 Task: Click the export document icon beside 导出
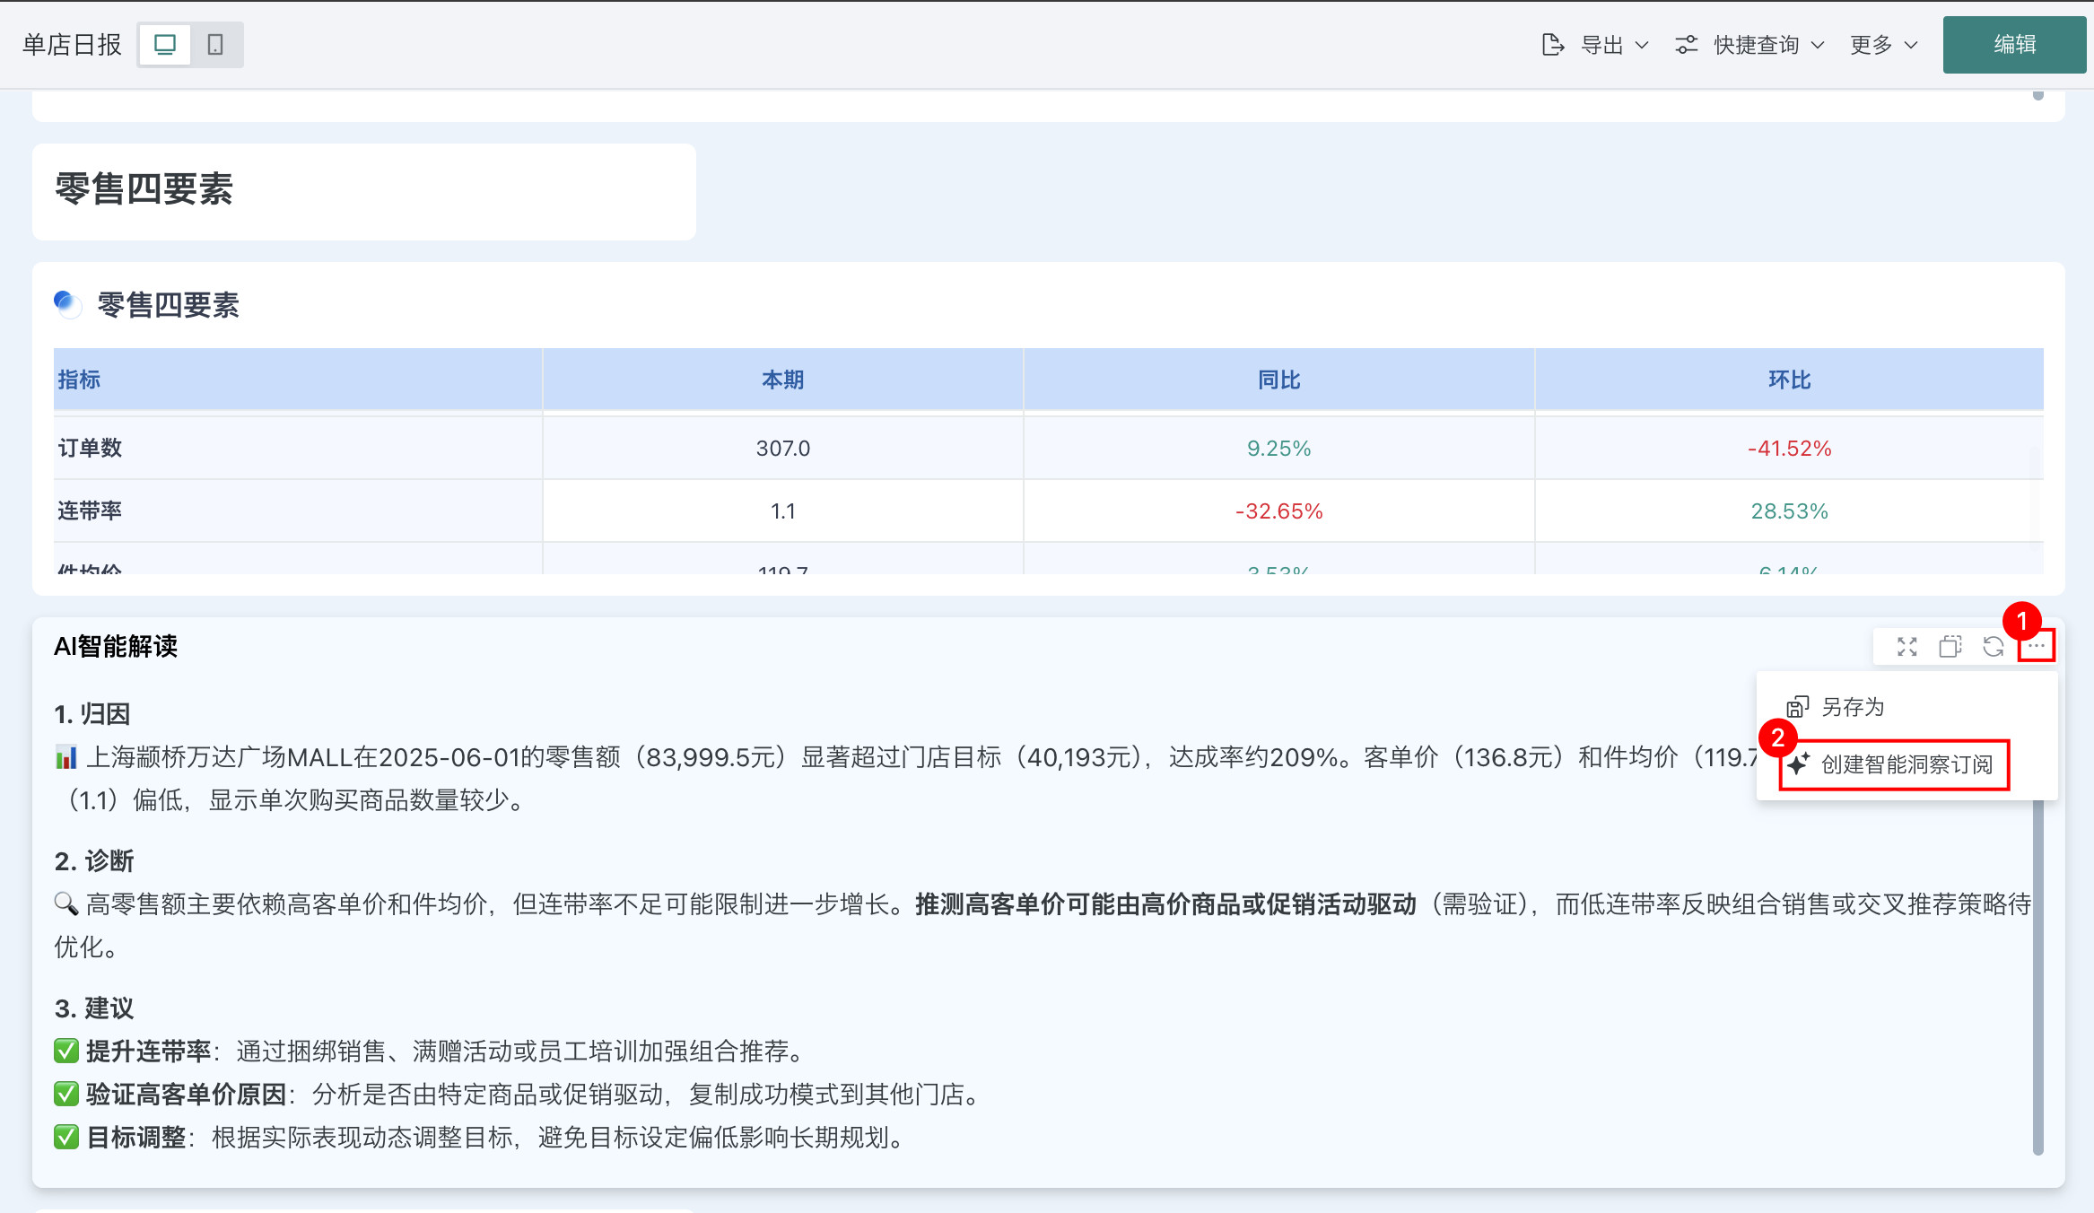(x=1553, y=45)
